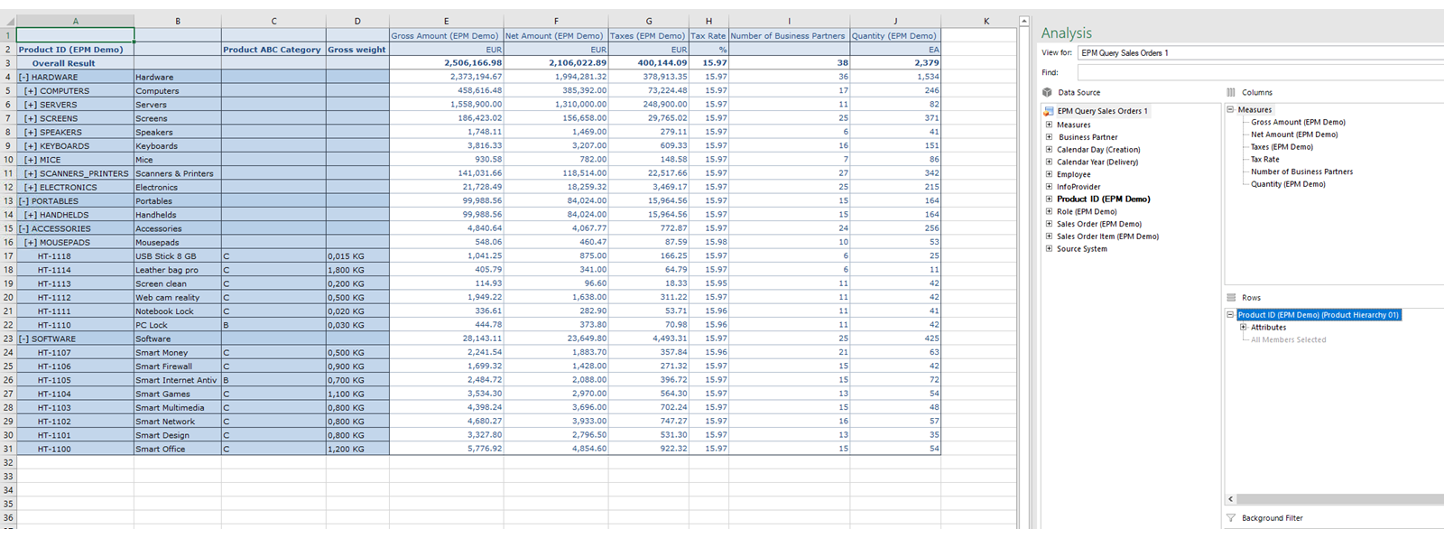Click the Rows section icon

tap(1231, 297)
